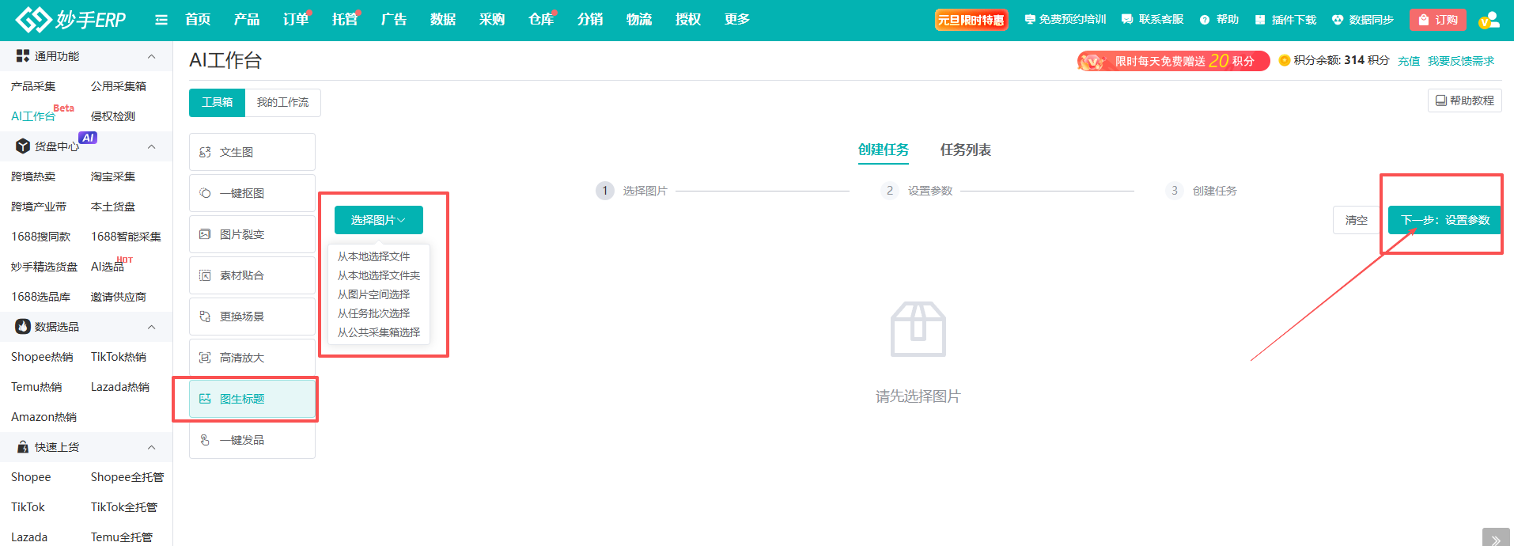This screenshot has height=546, width=1514.
Task: Toggle the hamburger menu icon
Action: click(x=161, y=20)
